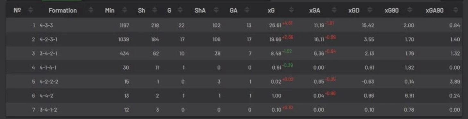Screen dimensions: 468x119
Task: Sort by xG90 arrow icon
Action: 410,10
